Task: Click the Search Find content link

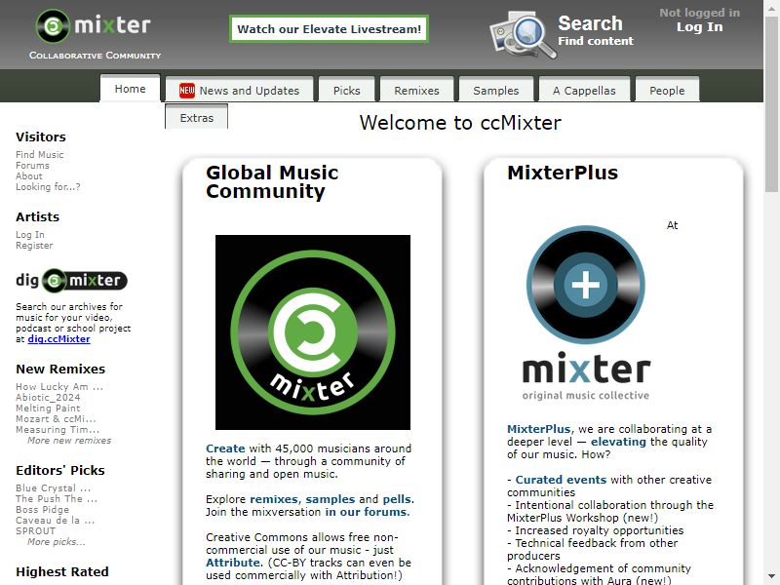Action: coord(596,30)
